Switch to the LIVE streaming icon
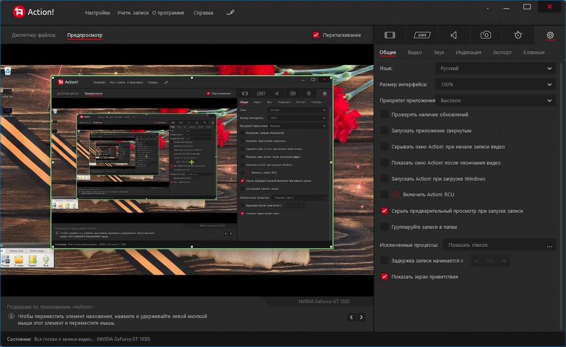 pos(422,35)
